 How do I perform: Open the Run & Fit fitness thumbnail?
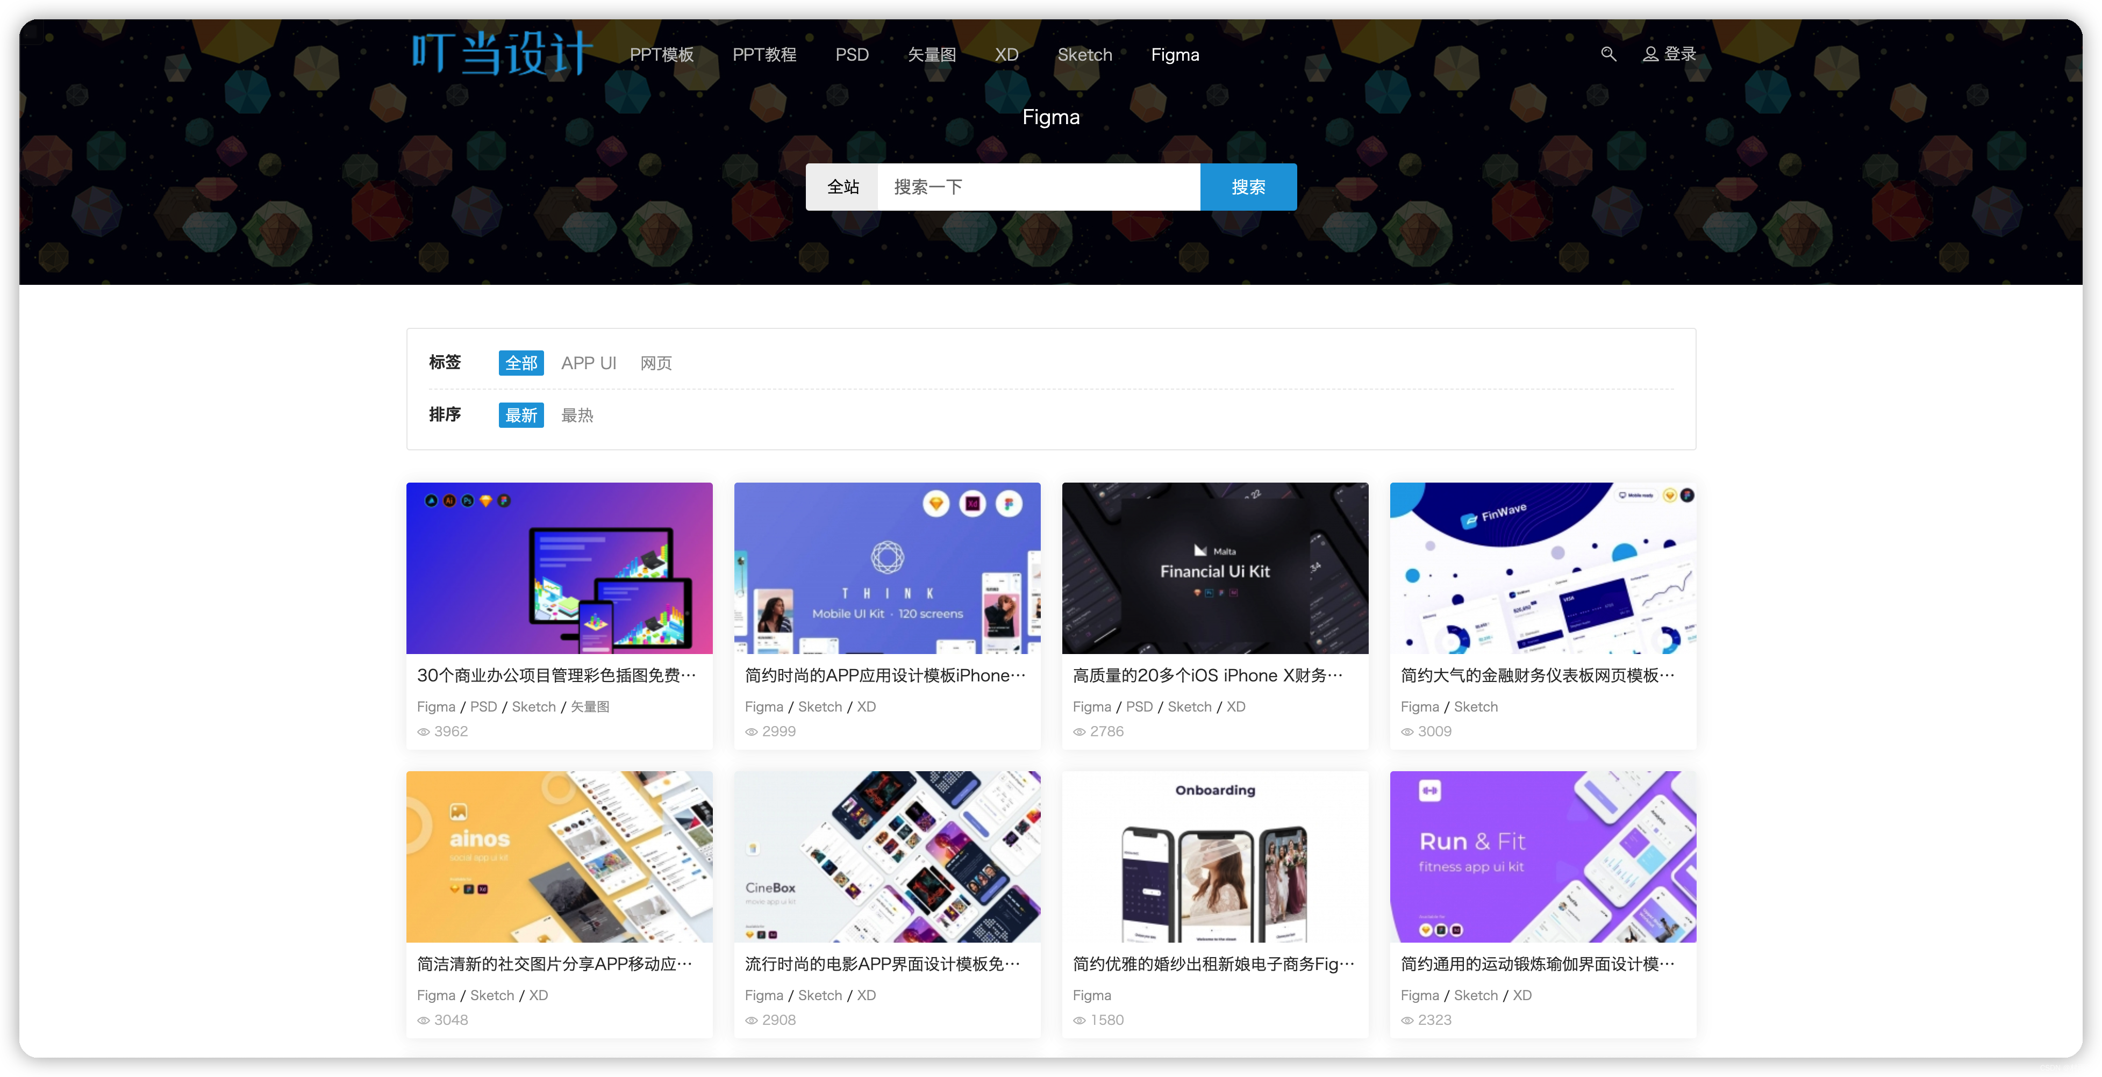tap(1542, 856)
